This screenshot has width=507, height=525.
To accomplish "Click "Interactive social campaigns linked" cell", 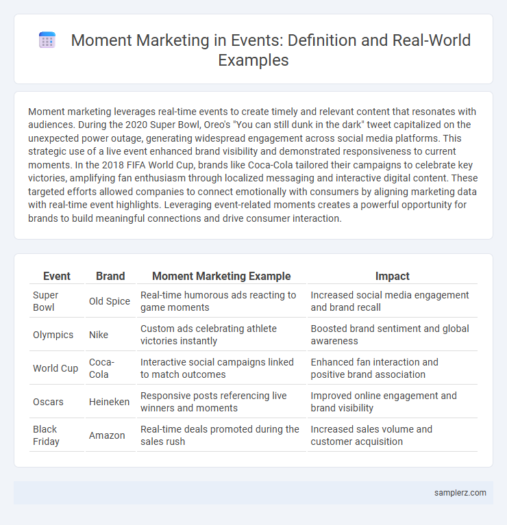I will (x=221, y=368).
